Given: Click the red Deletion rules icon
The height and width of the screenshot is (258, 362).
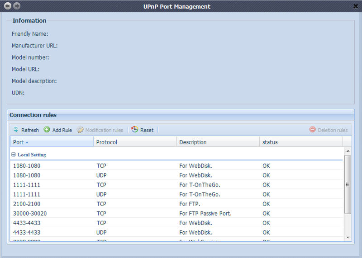Looking at the screenshot, I should (x=312, y=130).
